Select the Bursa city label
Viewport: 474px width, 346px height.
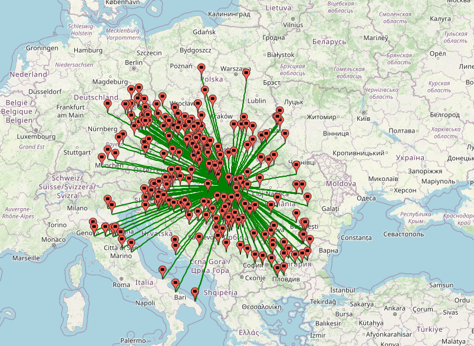[x=344, y=314]
